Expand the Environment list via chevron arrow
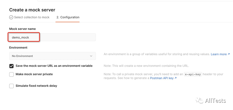The height and width of the screenshot is (110, 233). tap(91, 56)
